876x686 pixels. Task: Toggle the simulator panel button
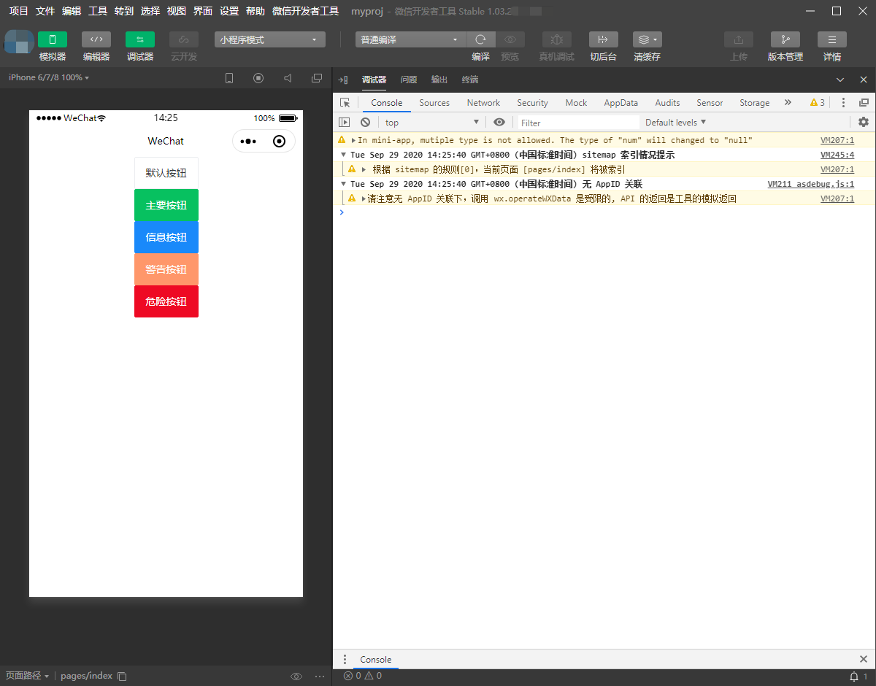52,39
